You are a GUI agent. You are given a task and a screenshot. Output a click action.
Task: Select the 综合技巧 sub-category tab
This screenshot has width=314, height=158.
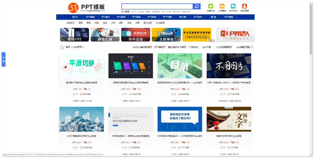[70, 23]
